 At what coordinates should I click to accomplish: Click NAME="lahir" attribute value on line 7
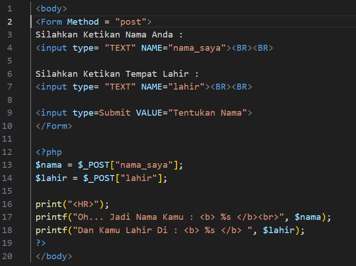click(x=186, y=87)
